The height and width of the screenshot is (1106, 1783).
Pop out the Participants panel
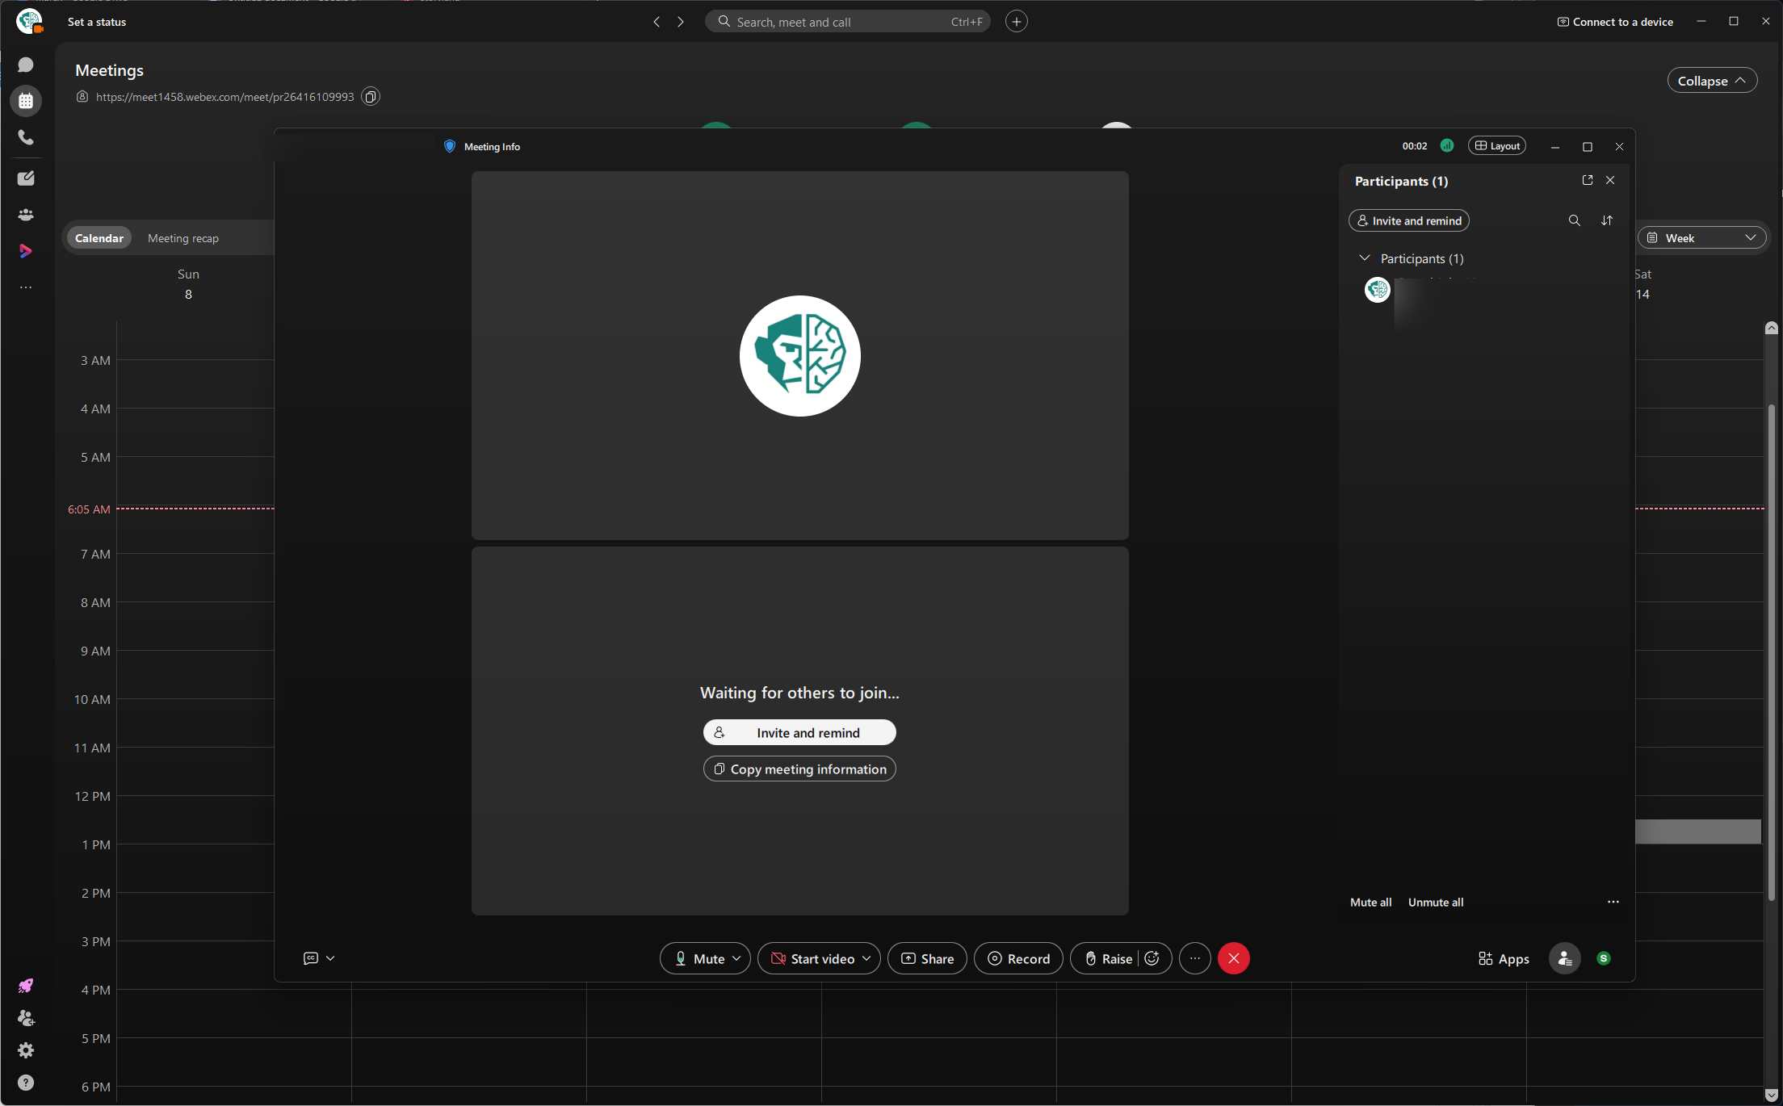[x=1588, y=180]
